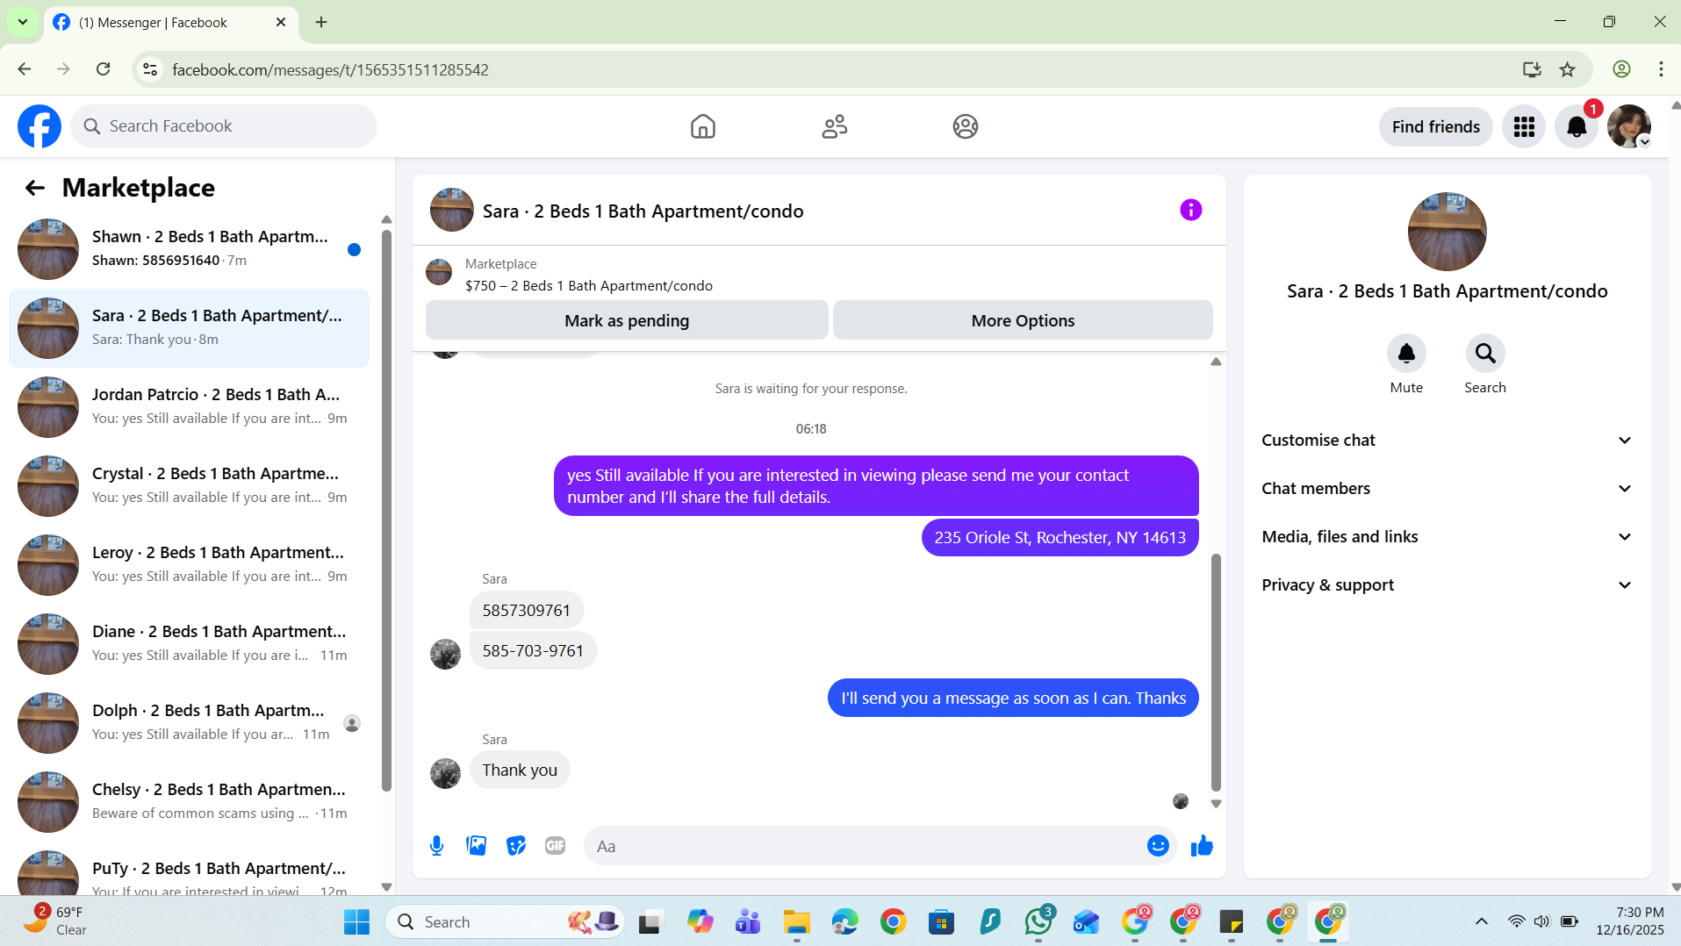This screenshot has width=1681, height=946.
Task: Open File Explorer from the taskbar
Action: (x=797, y=922)
